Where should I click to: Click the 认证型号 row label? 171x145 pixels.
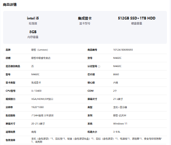(x=92, y=66)
